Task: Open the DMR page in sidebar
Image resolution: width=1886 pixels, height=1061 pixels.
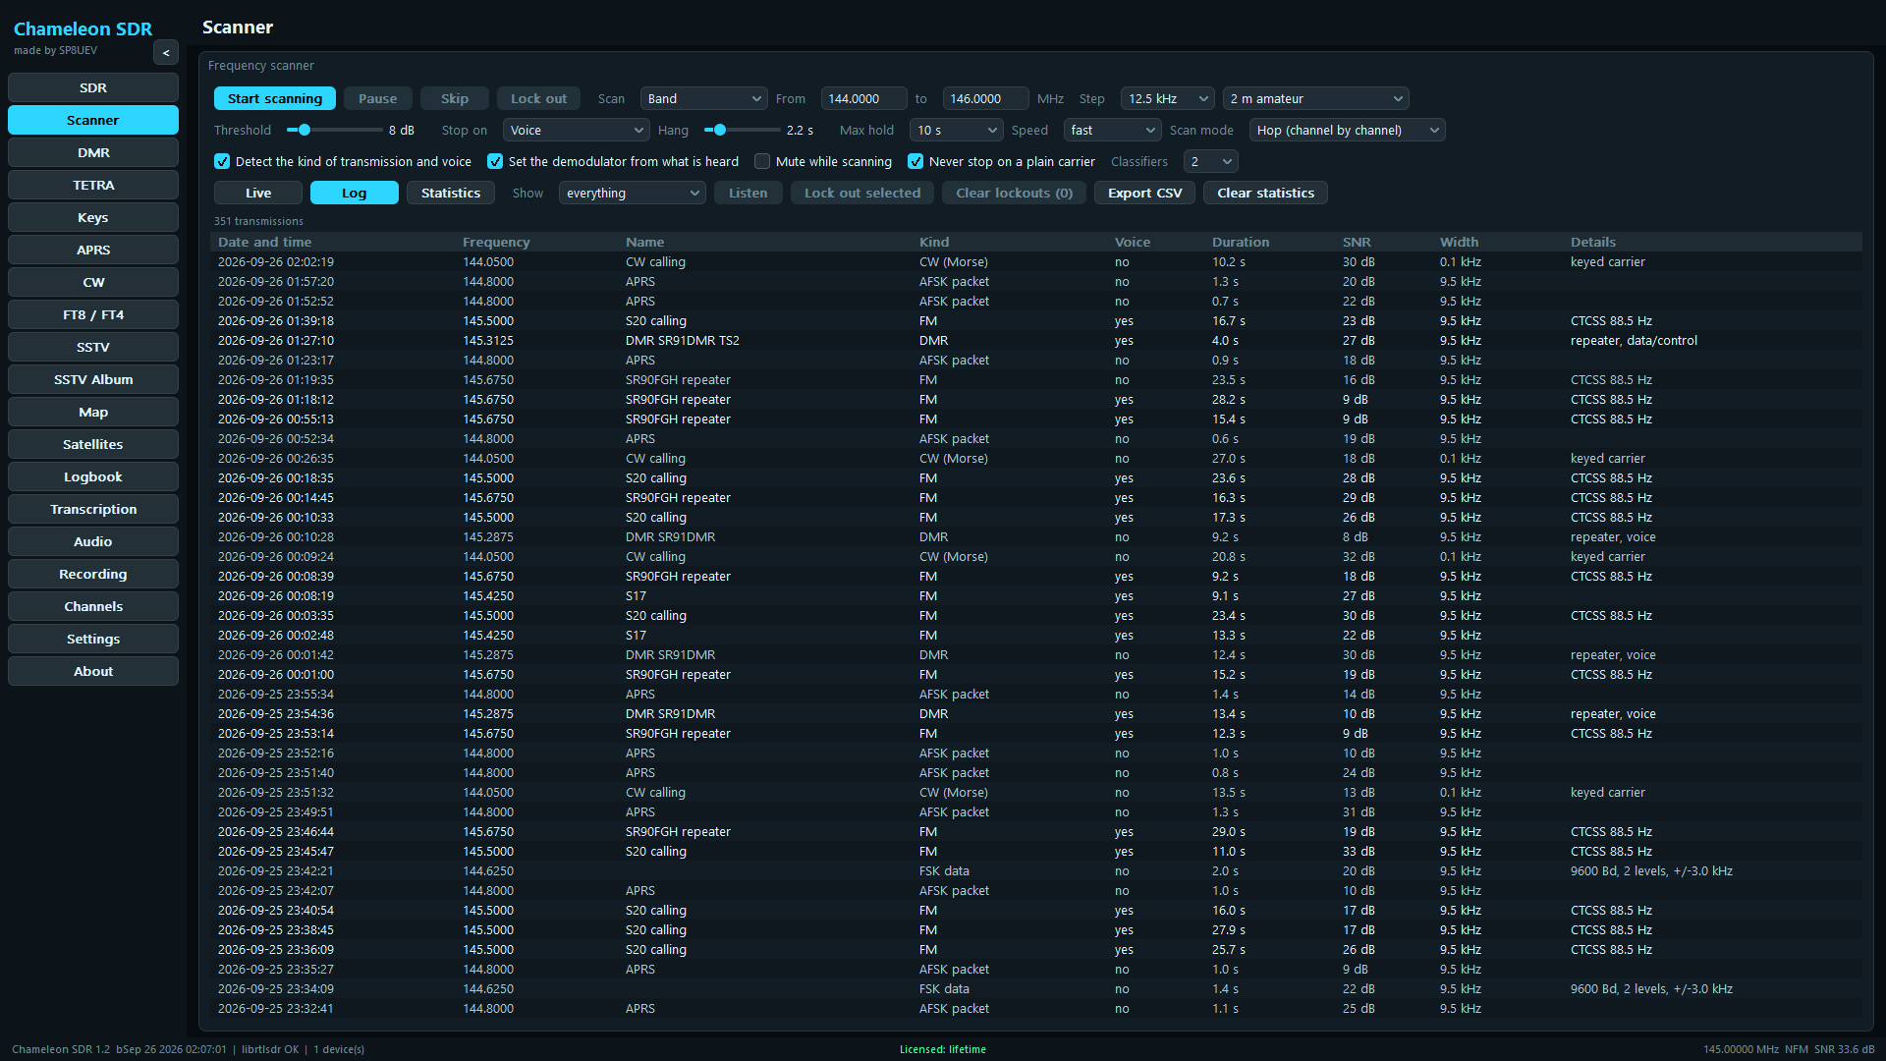Action: pyautogui.click(x=93, y=153)
